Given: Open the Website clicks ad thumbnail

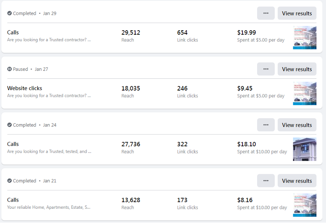Looking at the screenshot, I should (x=305, y=93).
